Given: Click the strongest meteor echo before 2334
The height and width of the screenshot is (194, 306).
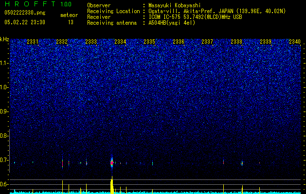Looking at the screenshot, I should point(112,163).
